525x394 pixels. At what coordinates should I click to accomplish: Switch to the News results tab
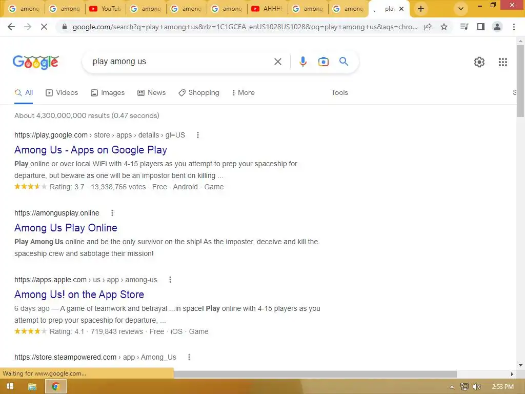(151, 92)
